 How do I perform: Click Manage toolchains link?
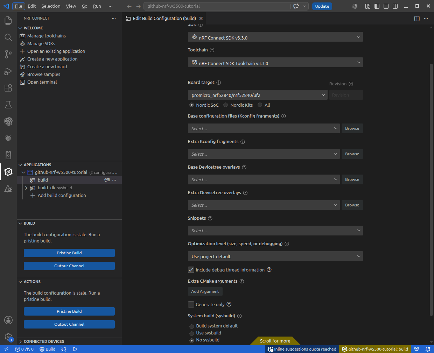tap(47, 36)
